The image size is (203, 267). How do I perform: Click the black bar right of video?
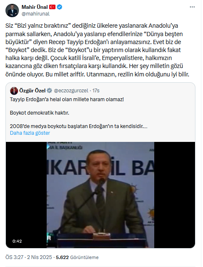[x=174, y=195]
